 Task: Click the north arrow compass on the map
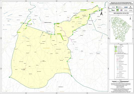click(x=101, y=12)
